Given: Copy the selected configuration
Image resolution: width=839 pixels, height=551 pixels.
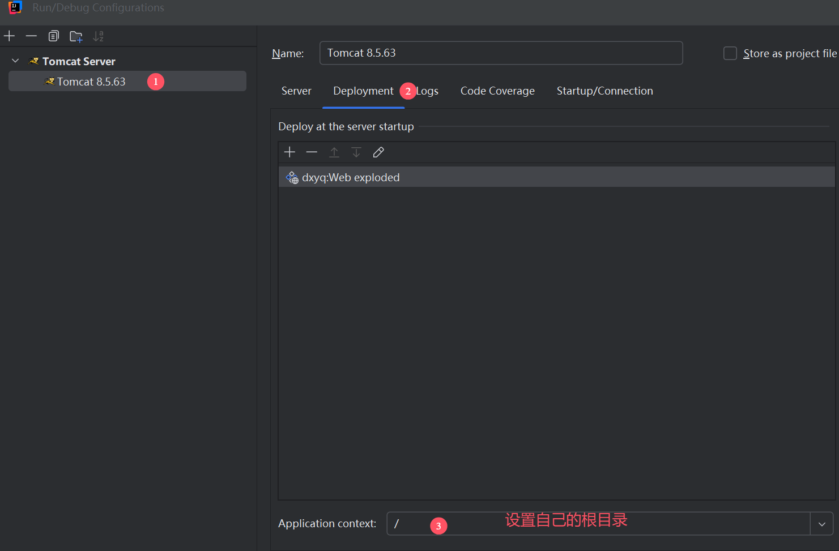Looking at the screenshot, I should coord(53,36).
